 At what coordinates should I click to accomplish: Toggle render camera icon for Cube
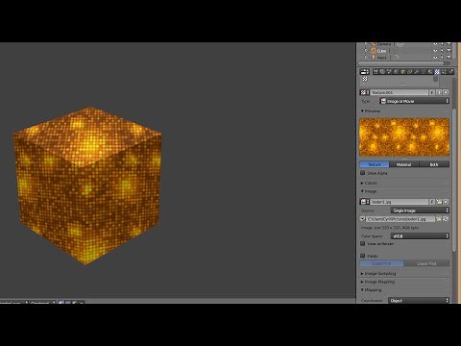click(x=449, y=51)
